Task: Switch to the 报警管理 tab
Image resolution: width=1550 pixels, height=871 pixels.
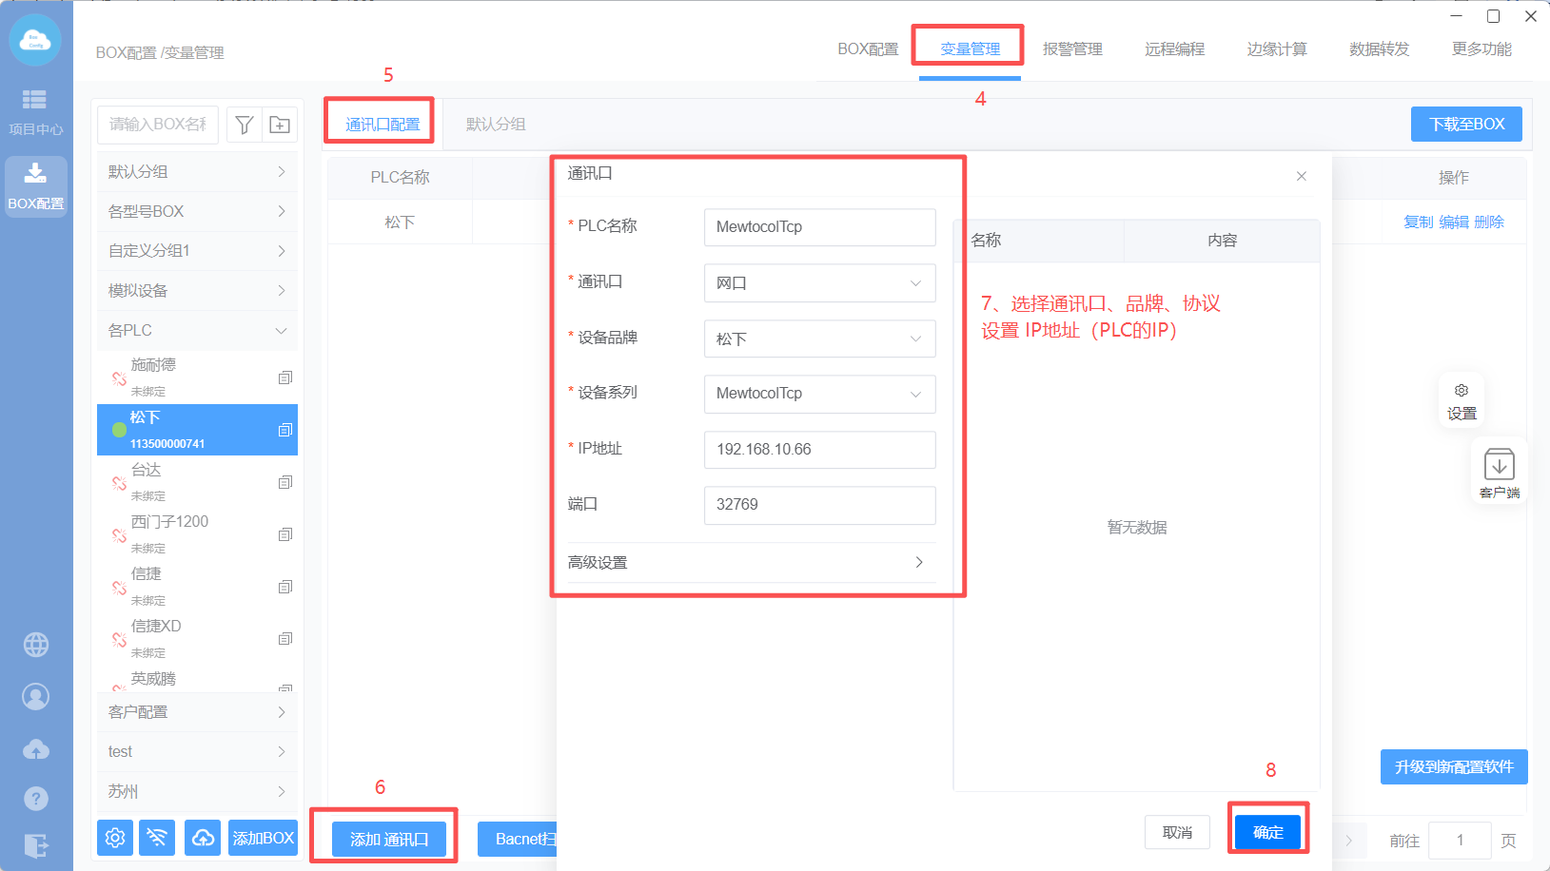Action: click(1072, 49)
